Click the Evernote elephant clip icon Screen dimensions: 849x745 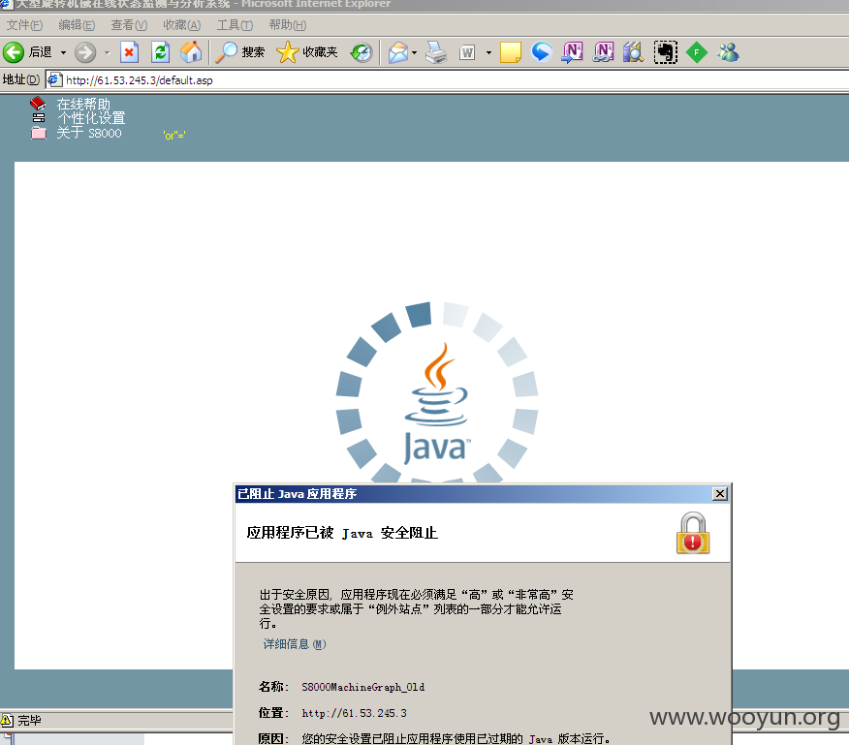point(666,52)
